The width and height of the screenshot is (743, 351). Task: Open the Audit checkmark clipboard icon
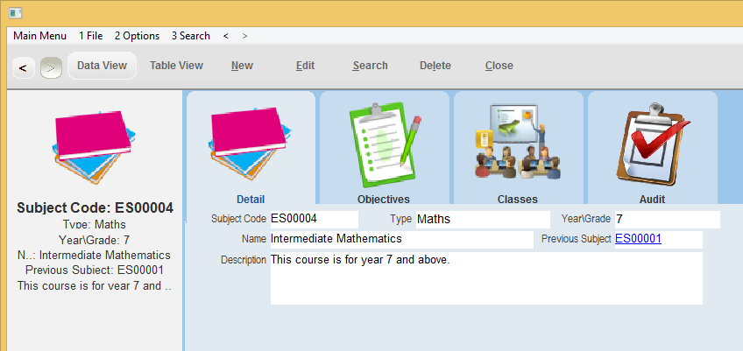[653, 144]
